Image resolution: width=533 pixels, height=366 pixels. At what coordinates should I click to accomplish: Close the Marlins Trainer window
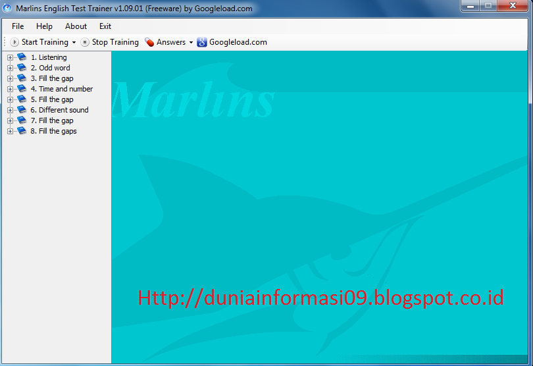513,6
